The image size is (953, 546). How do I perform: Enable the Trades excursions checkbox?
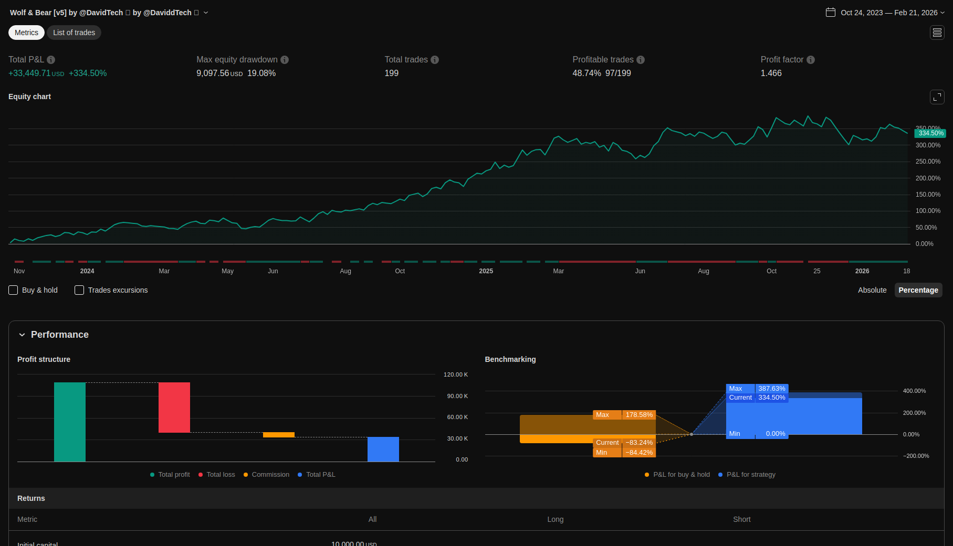coord(79,290)
